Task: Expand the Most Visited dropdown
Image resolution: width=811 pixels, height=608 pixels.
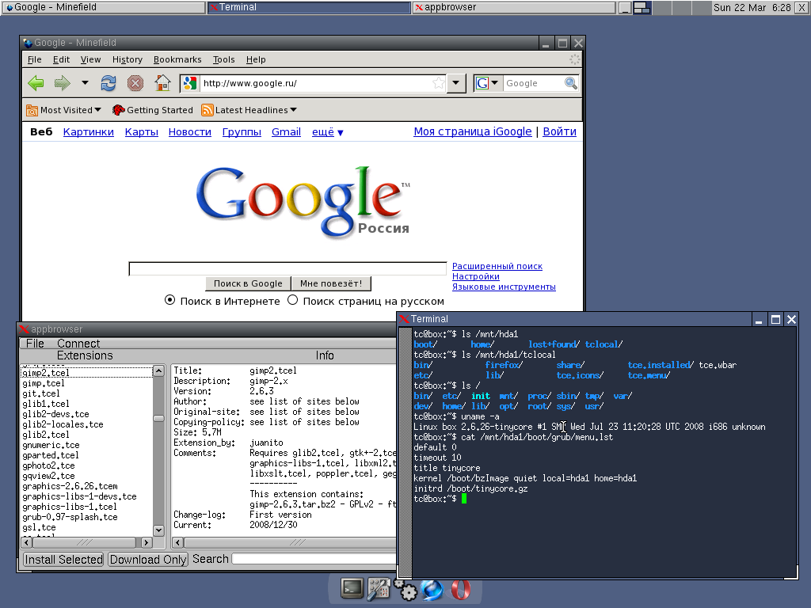Action: pos(97,110)
